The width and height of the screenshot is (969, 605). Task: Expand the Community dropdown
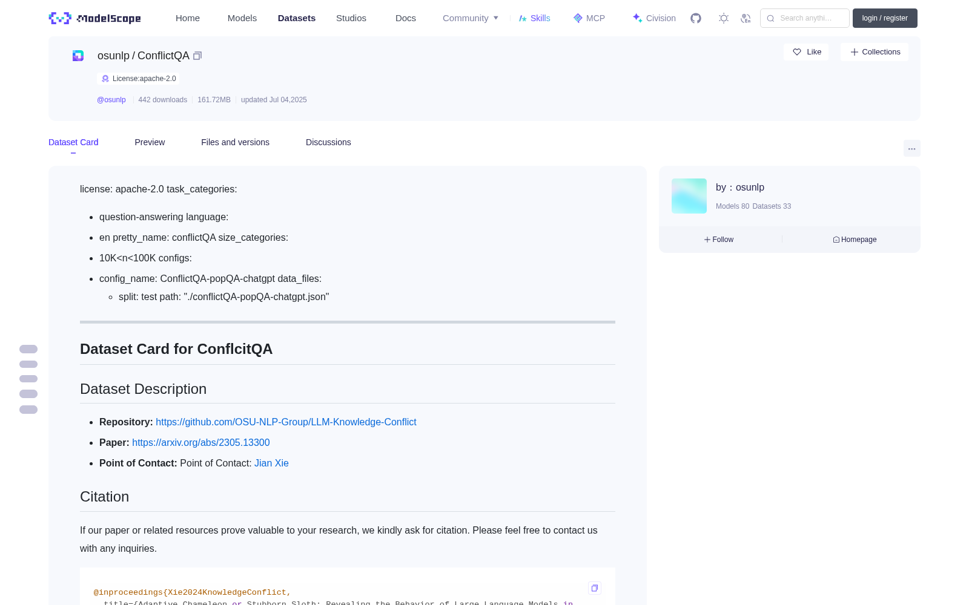point(471,18)
